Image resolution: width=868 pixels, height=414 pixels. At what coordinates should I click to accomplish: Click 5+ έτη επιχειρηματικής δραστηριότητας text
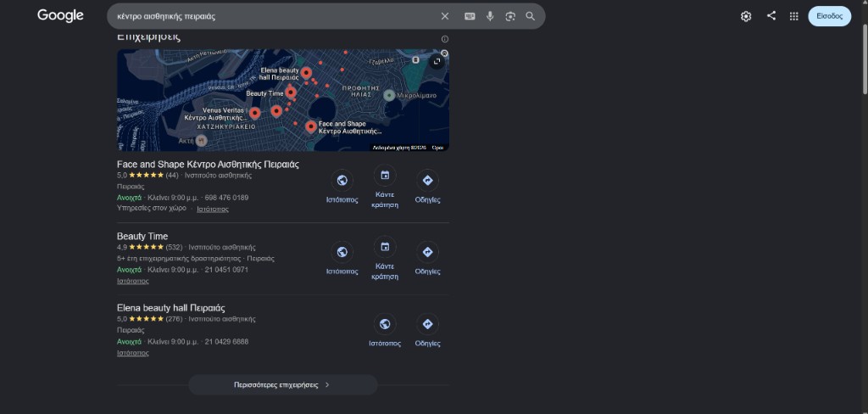[180, 259]
